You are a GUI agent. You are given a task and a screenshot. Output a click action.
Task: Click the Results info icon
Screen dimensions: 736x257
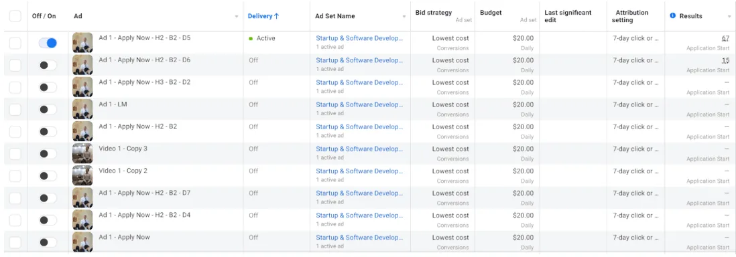point(672,16)
